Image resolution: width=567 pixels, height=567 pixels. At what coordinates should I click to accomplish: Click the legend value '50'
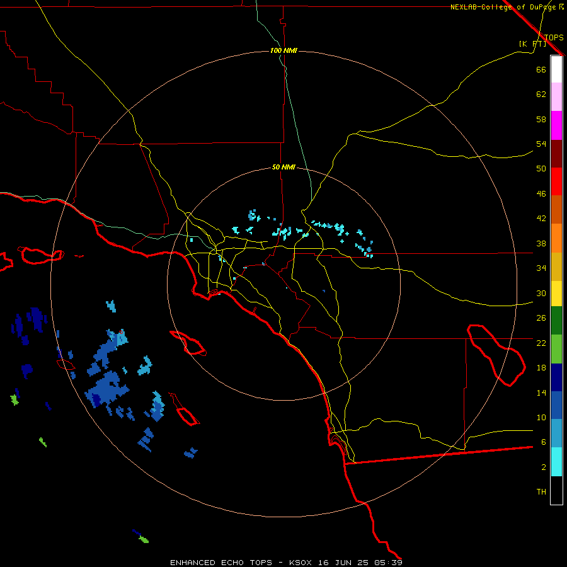541,169
